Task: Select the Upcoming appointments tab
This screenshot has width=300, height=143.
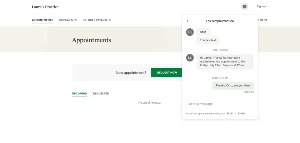Action: tap(79, 94)
